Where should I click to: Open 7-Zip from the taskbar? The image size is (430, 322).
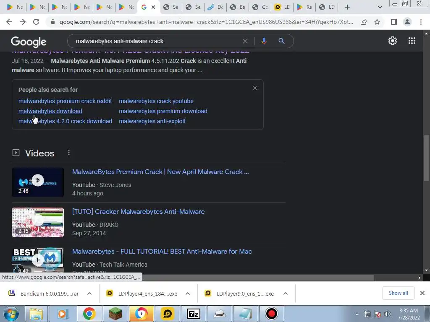(x=193, y=314)
